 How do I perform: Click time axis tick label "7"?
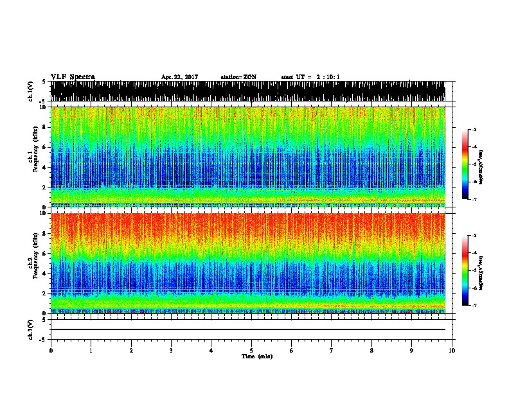[x=332, y=351]
